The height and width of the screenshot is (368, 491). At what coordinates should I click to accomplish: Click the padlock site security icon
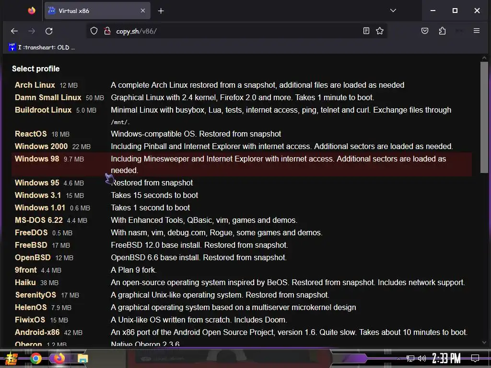pyautogui.click(x=107, y=31)
